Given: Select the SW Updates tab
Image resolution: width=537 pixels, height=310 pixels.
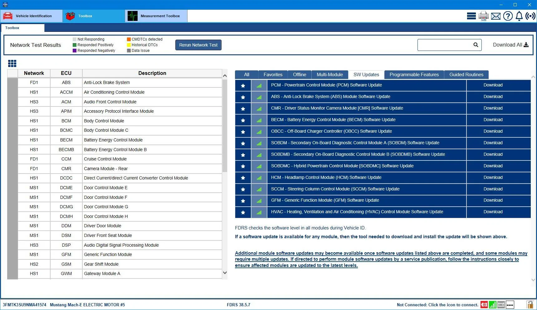Looking at the screenshot, I should [x=366, y=75].
